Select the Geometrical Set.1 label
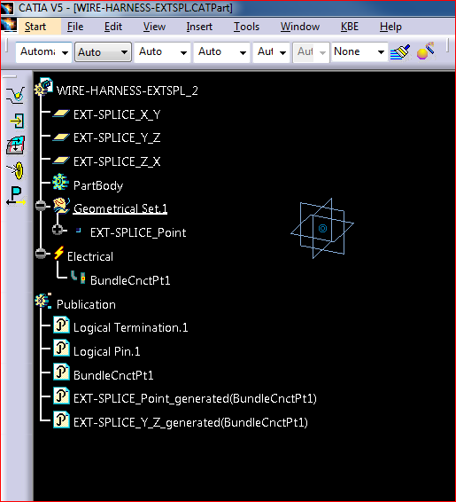Viewport: 456px width, 502px height. pyautogui.click(x=120, y=208)
